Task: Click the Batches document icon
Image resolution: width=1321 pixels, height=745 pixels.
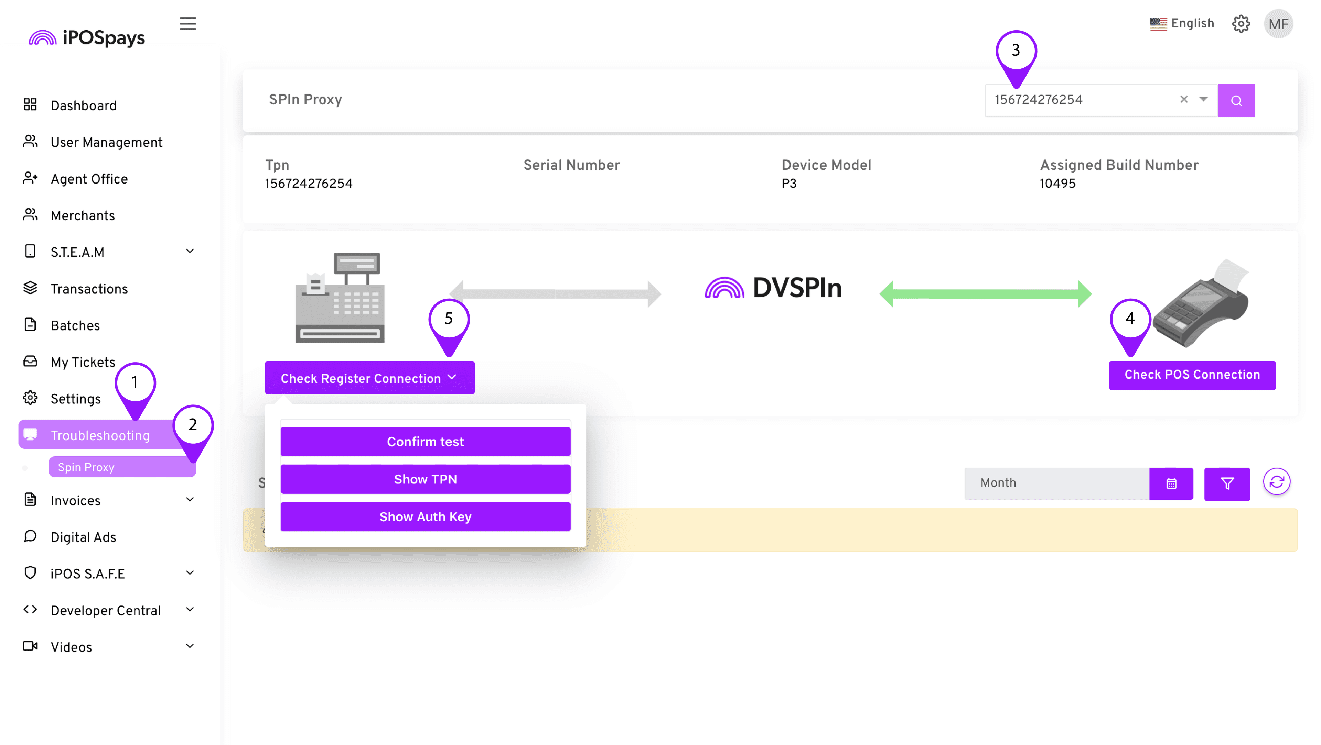Action: pyautogui.click(x=30, y=325)
